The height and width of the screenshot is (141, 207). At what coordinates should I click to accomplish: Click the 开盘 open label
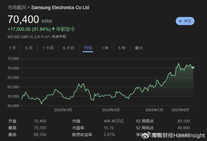12,121
